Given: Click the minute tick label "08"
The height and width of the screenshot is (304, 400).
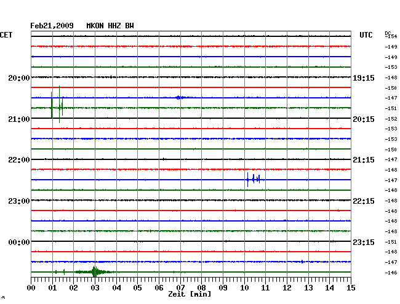Looking at the screenshot, I should 201,288.
